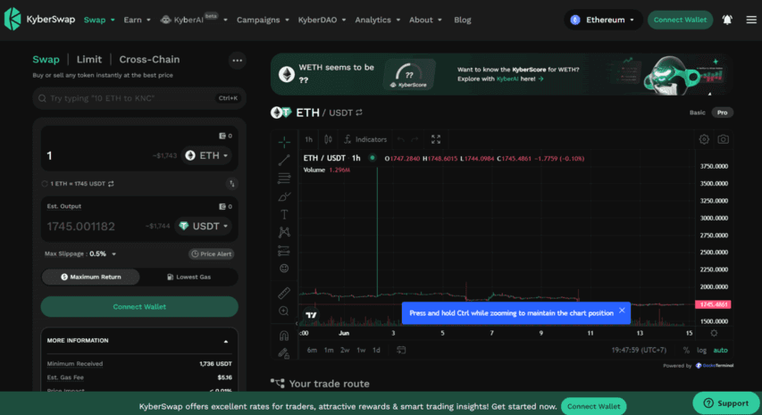Take a chart snapshot with camera icon
Viewport: 762px width, 415px height.
point(723,139)
